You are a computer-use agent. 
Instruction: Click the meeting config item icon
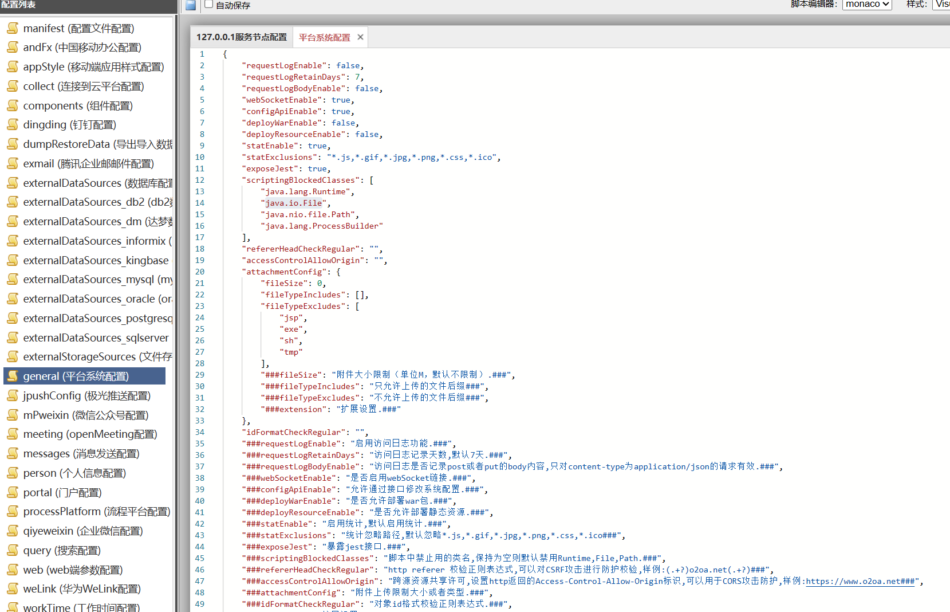pos(13,434)
